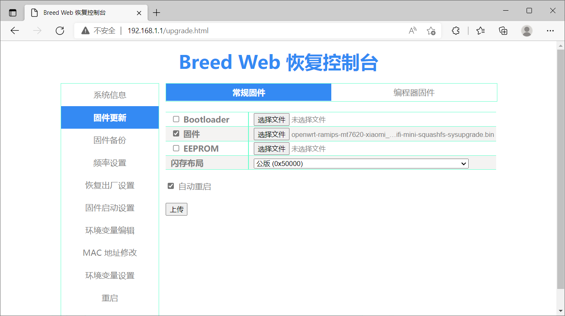
Task: Choose a file for 固件
Action: pos(271,134)
